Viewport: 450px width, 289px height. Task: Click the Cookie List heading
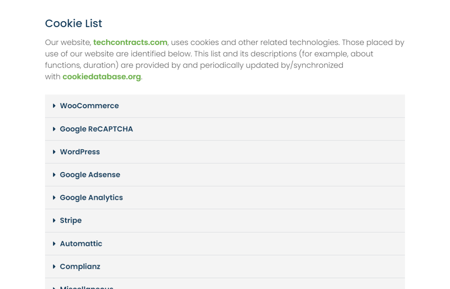point(73,23)
